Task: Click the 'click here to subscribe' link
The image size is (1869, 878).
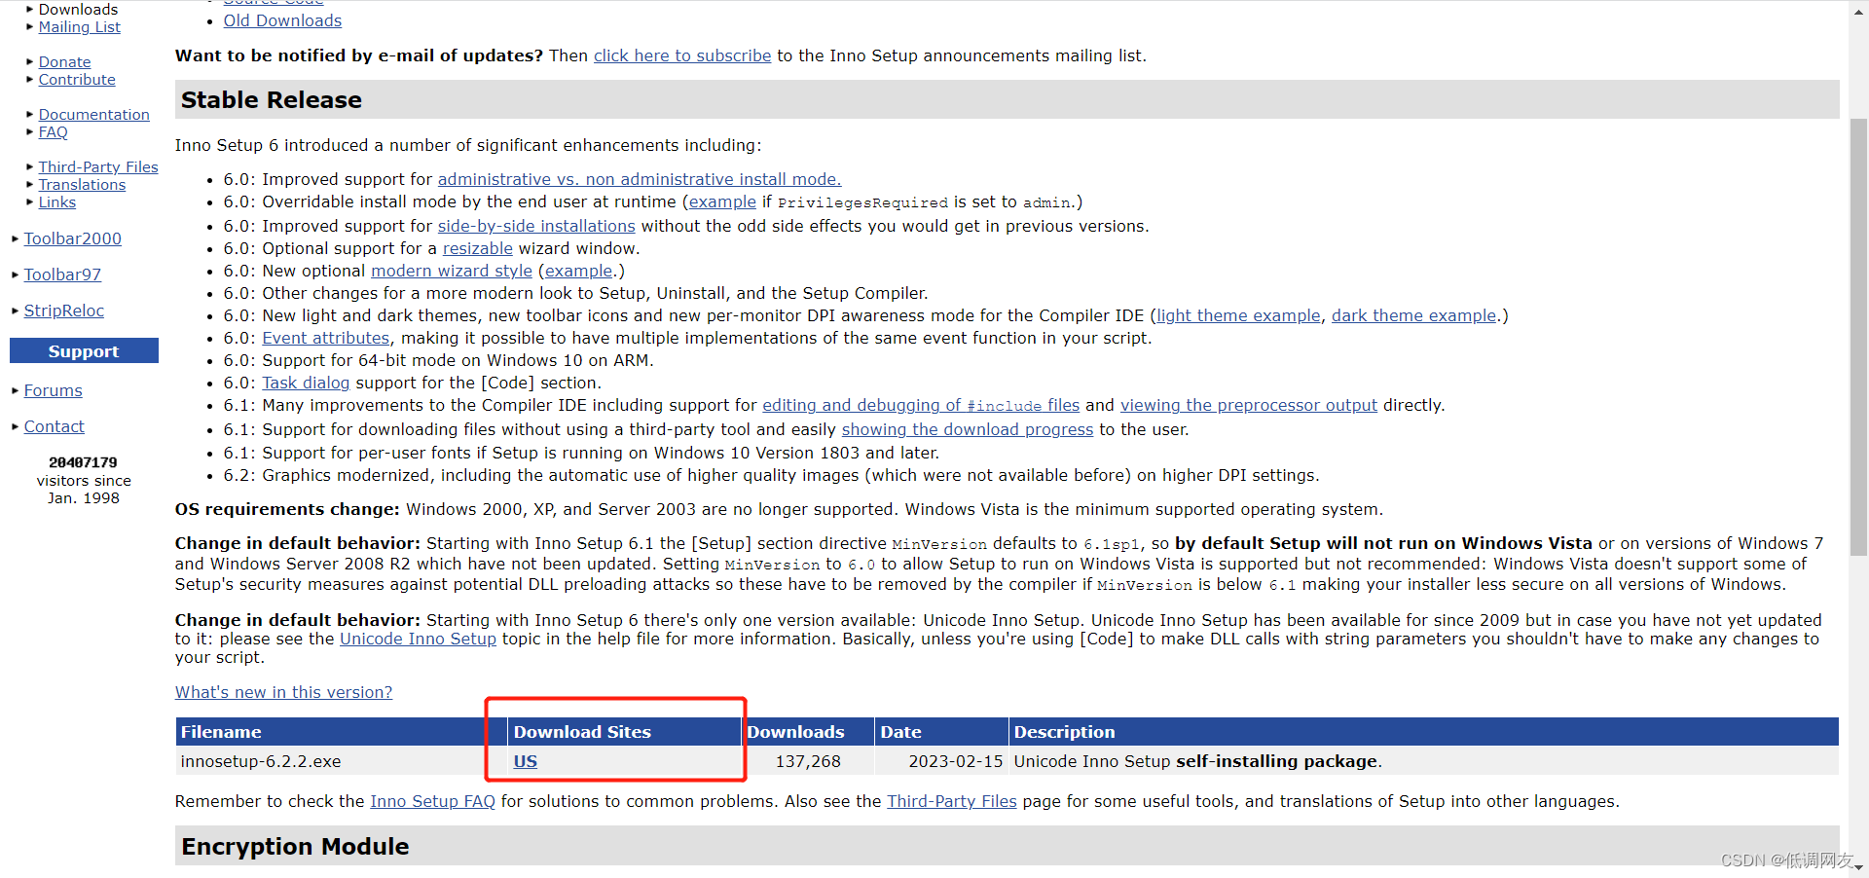Action: click(x=682, y=55)
